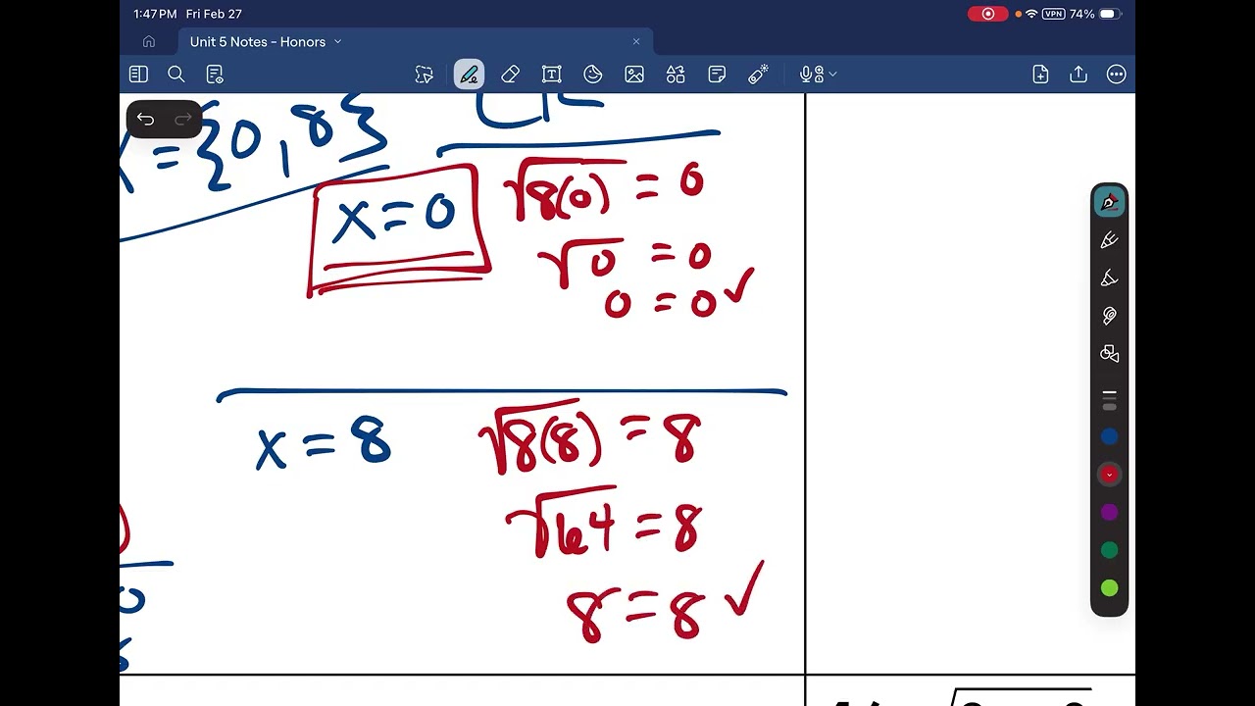Image resolution: width=1255 pixels, height=706 pixels.
Task: Select the text box tool
Action: point(552,75)
